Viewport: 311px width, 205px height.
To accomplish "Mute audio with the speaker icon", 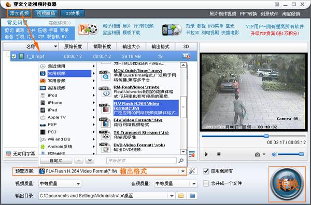I will 274,154.
